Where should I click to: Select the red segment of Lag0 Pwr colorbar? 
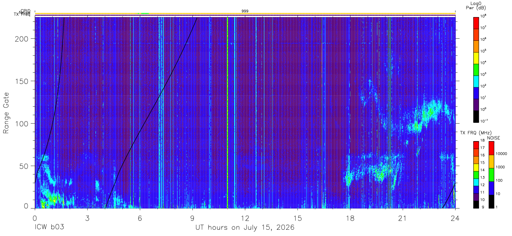pos(476,22)
